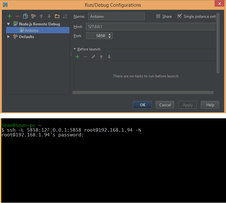The height and width of the screenshot is (203, 226).
Task: Remove selected configuration with red minus
Action: tap(17, 16)
